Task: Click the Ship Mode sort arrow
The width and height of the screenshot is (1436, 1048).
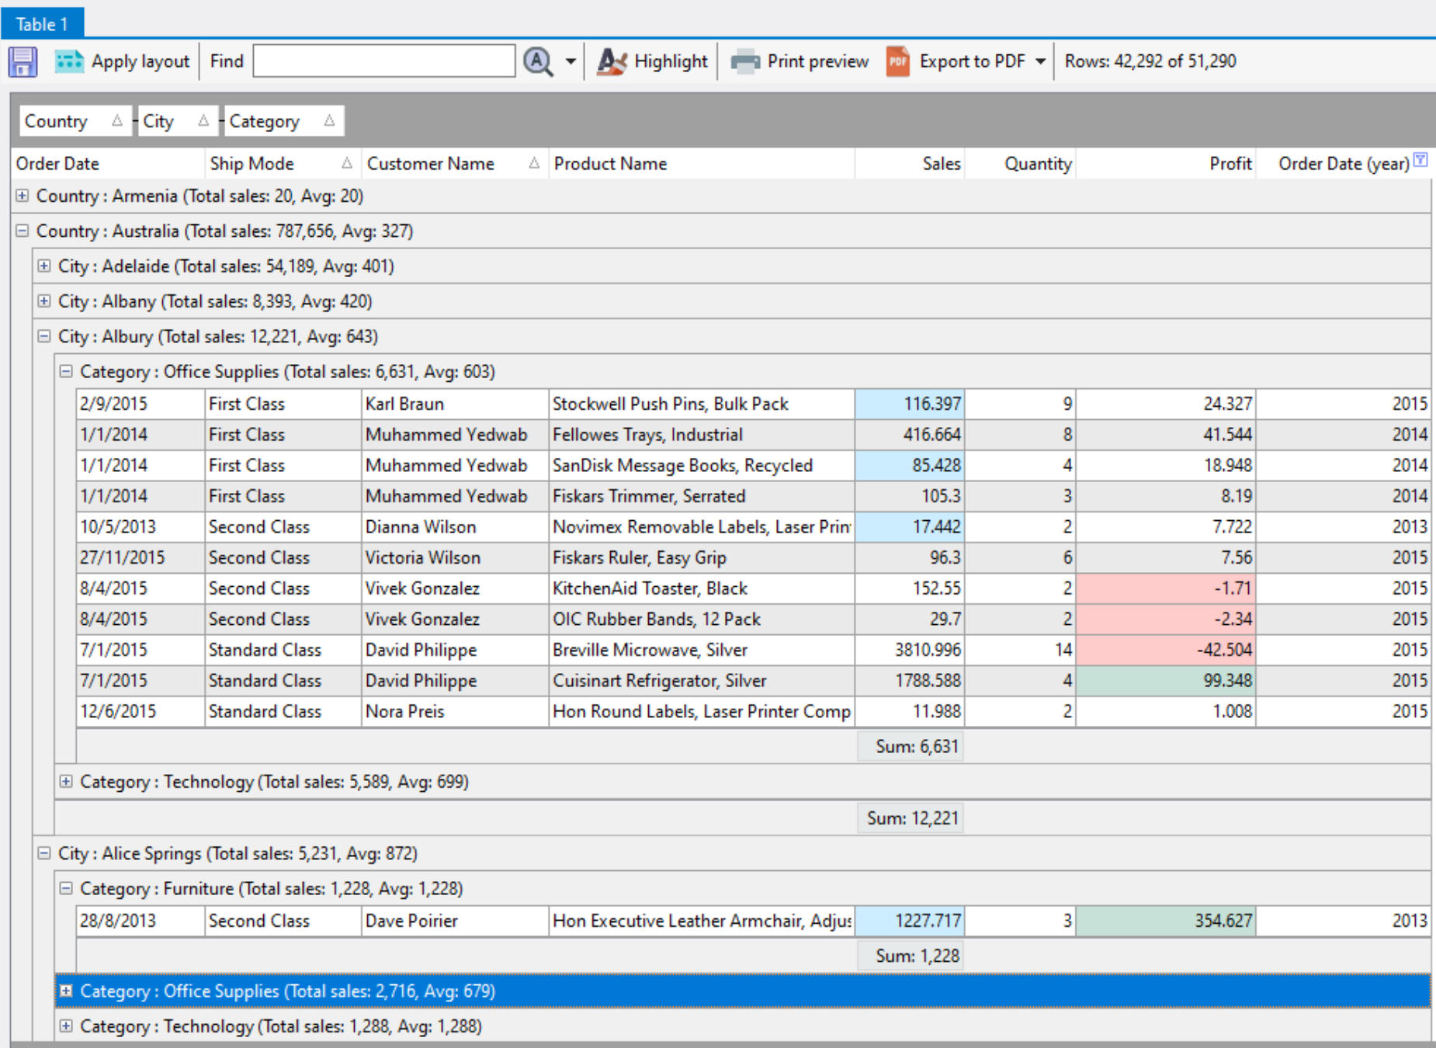Action: (x=348, y=164)
